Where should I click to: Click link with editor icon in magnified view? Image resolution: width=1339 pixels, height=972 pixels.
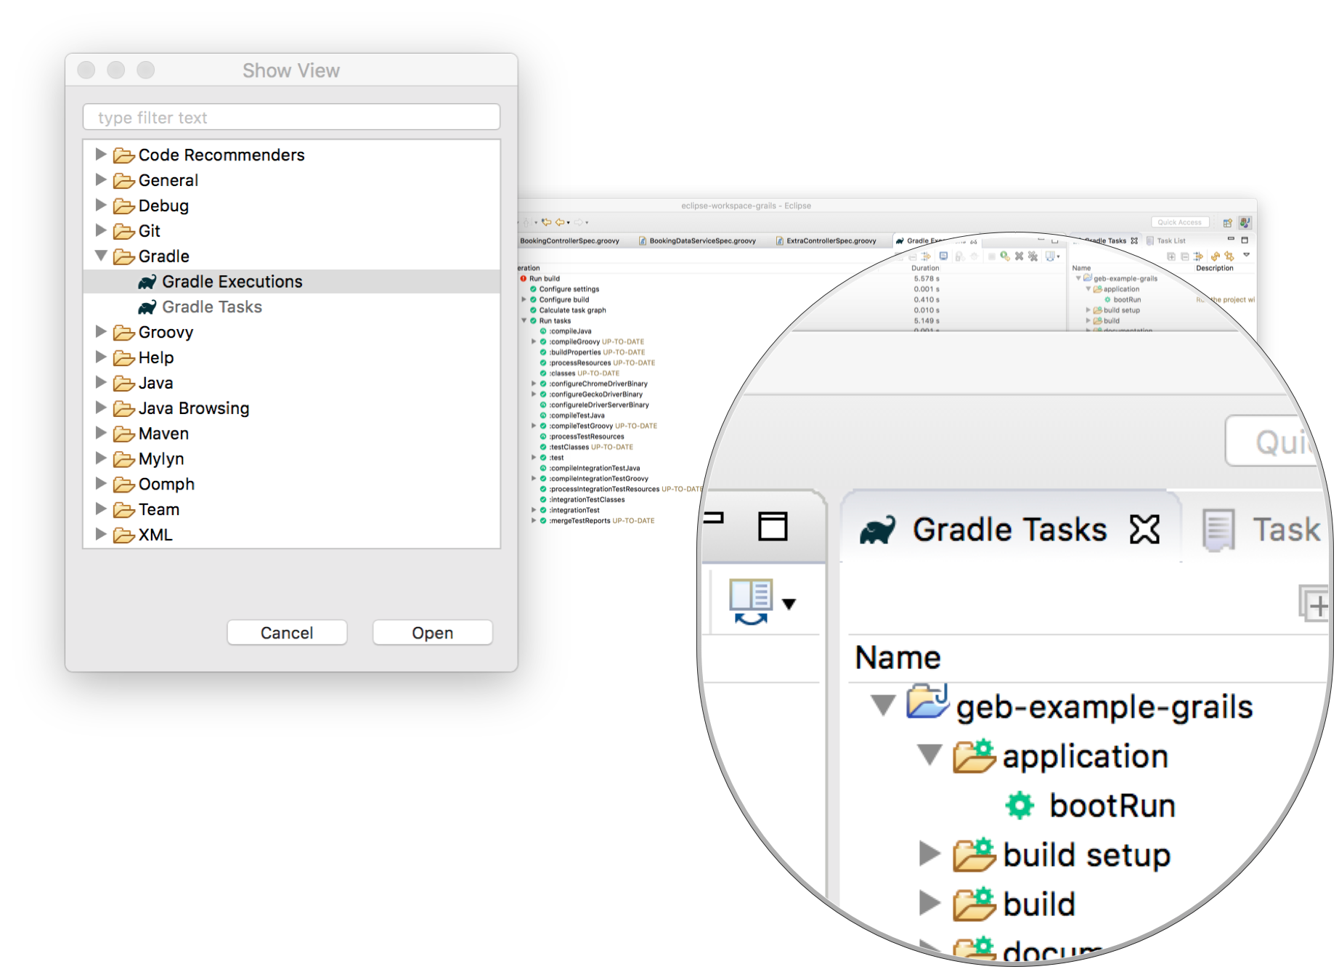[752, 602]
